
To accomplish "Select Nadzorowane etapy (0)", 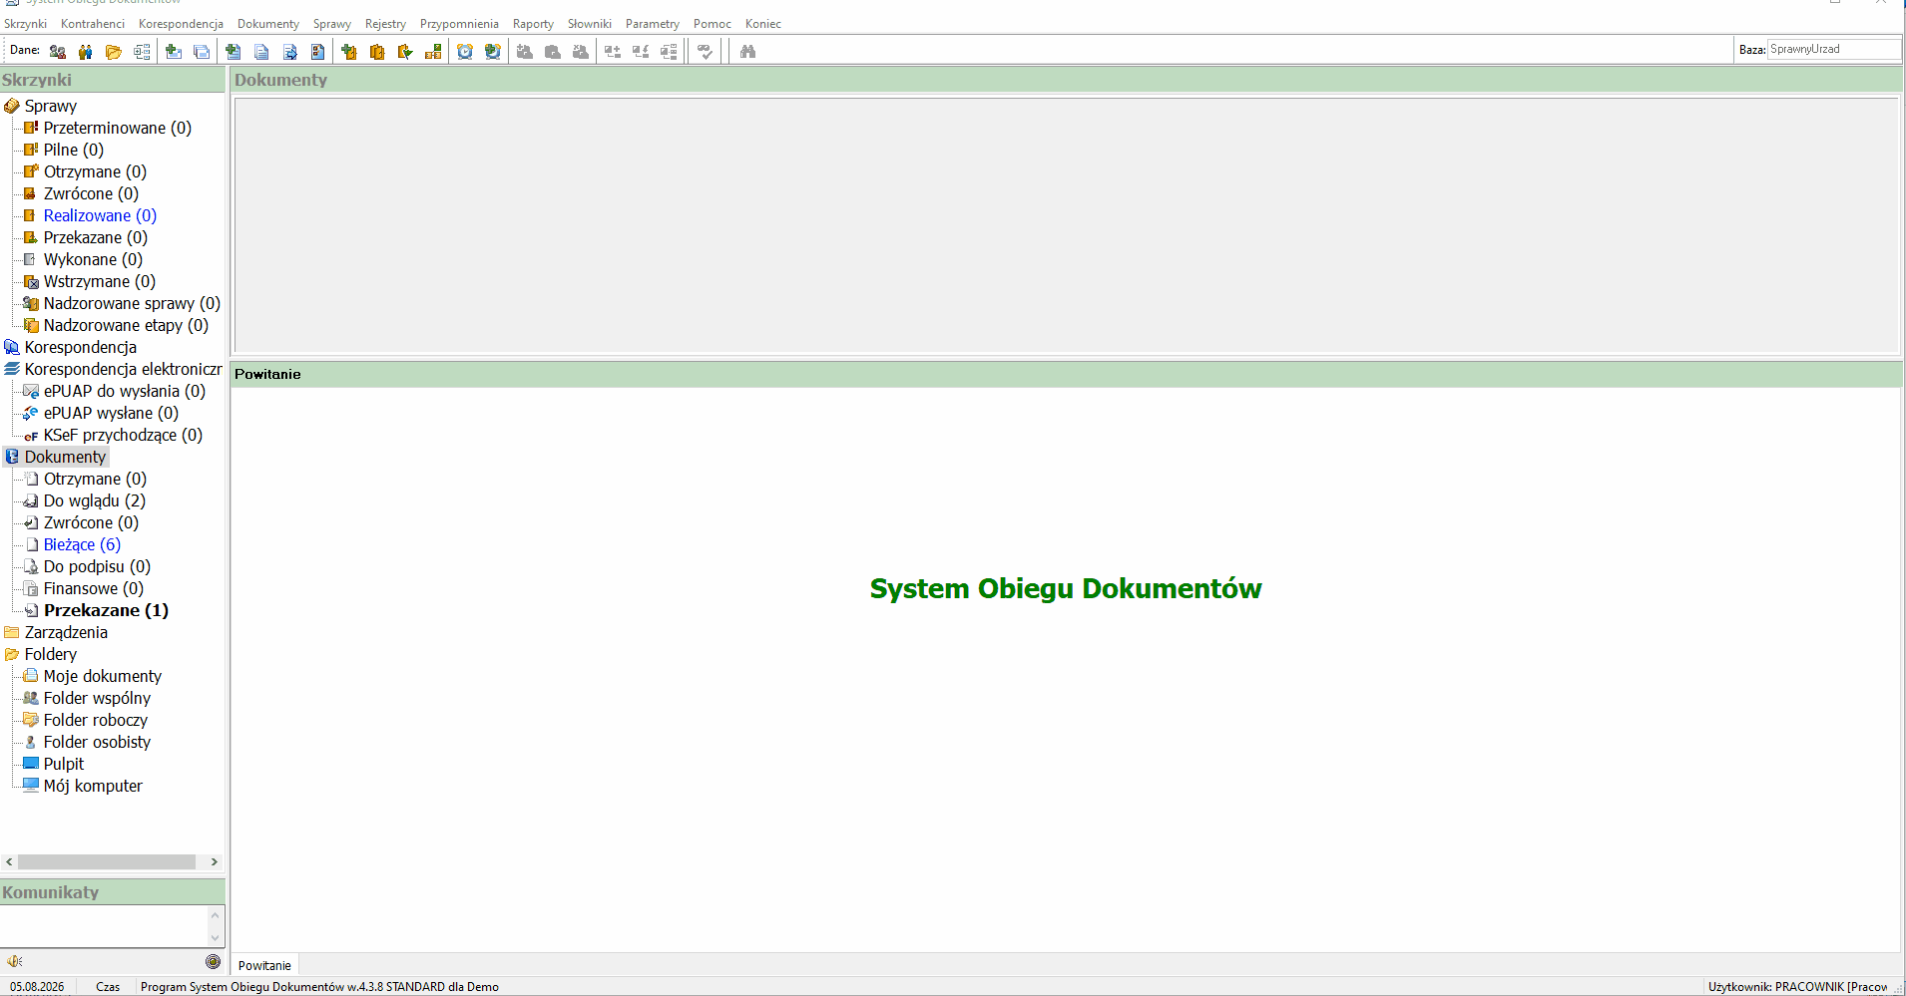I will [x=126, y=325].
